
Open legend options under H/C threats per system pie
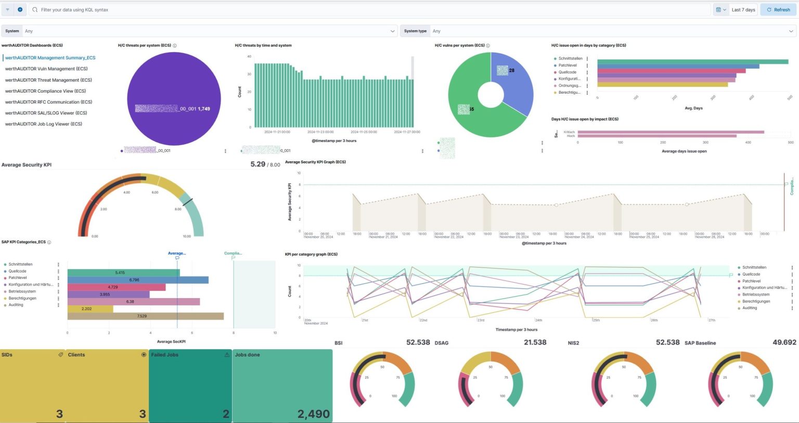pos(225,151)
